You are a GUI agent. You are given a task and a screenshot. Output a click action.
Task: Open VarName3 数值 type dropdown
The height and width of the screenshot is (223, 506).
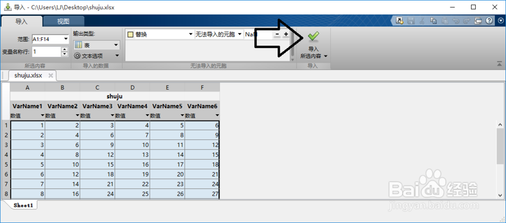112,116
